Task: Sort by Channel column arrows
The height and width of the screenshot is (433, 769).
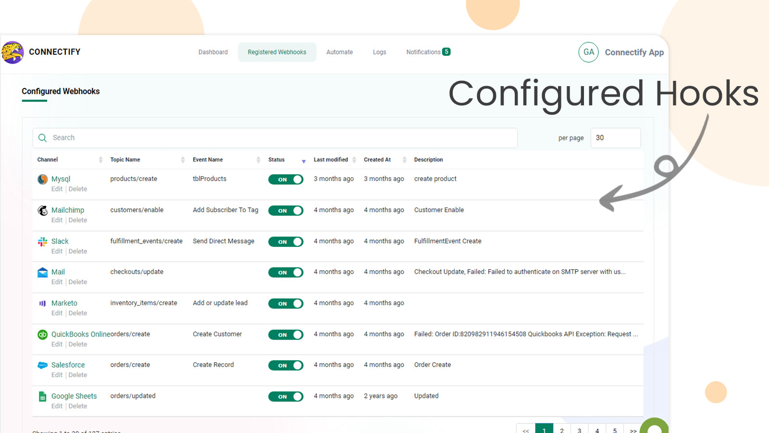Action: pyautogui.click(x=100, y=160)
